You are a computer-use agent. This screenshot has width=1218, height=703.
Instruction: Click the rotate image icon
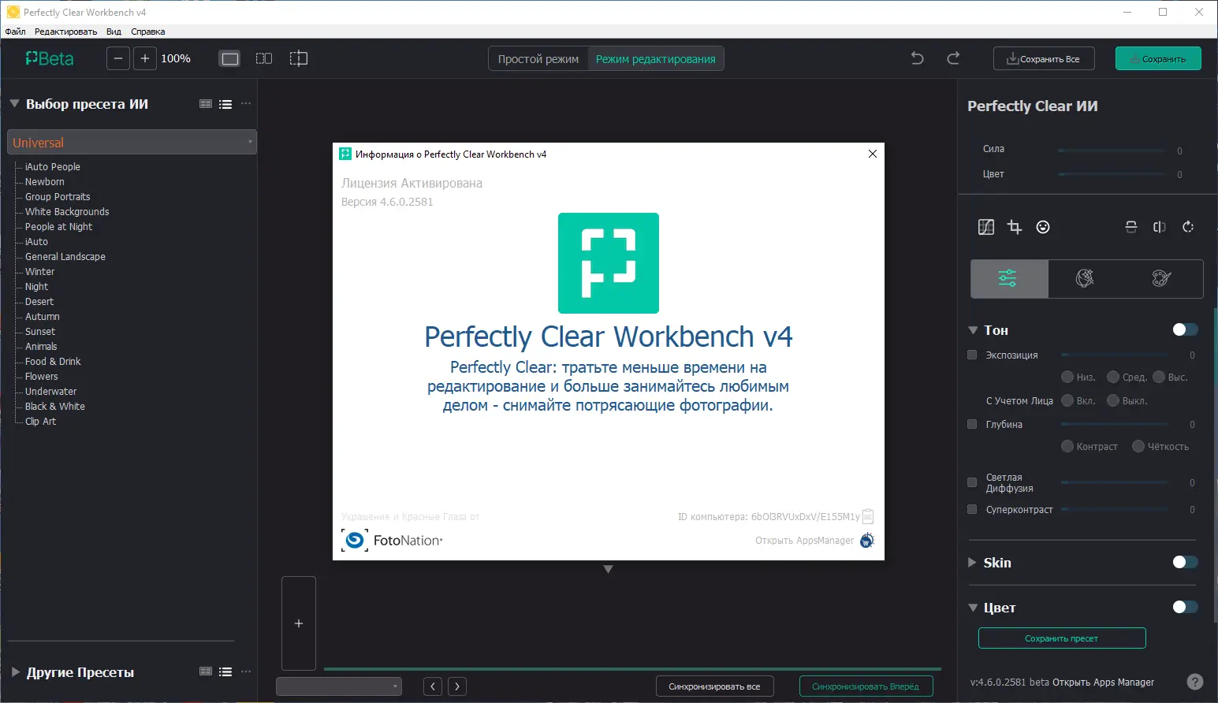(x=1188, y=227)
